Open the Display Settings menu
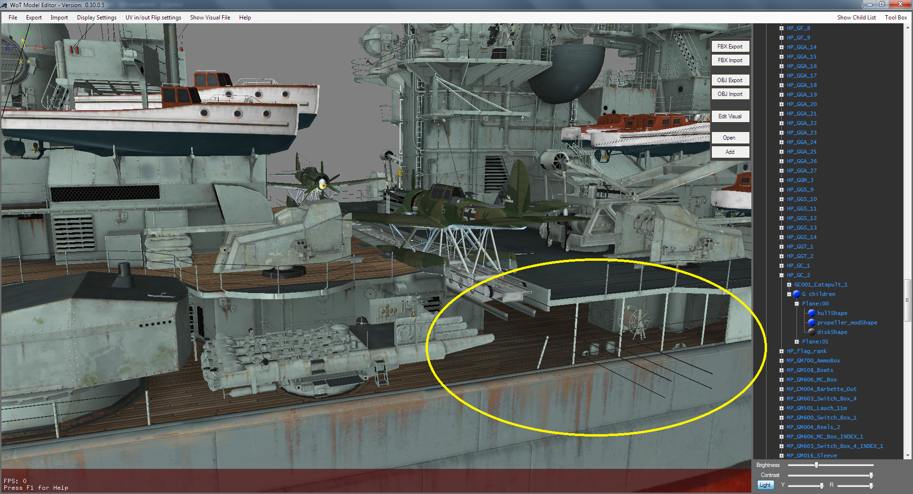 (x=97, y=18)
